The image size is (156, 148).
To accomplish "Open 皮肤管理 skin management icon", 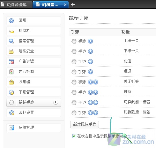I will (x=11, y=128).
